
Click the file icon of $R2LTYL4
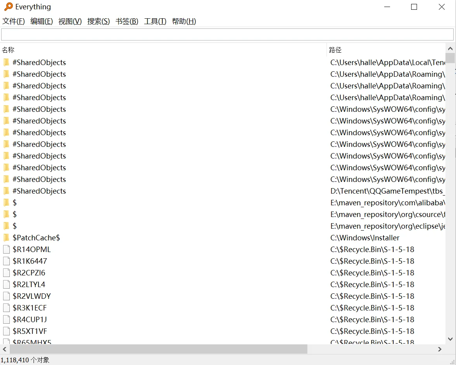6,284
